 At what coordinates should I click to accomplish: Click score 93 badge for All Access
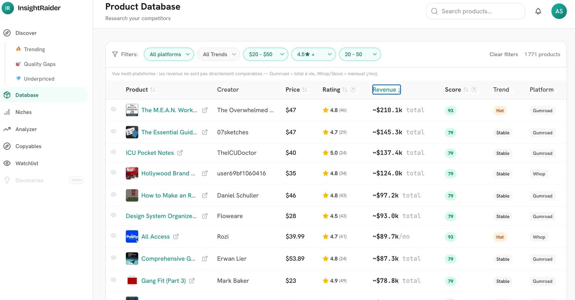click(x=450, y=237)
